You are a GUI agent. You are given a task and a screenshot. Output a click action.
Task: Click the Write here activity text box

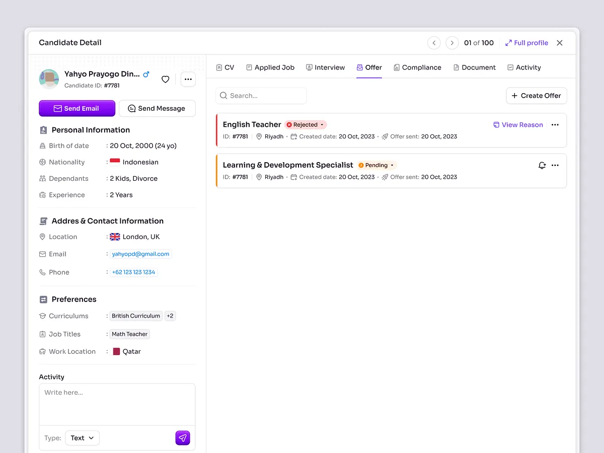coord(117,405)
